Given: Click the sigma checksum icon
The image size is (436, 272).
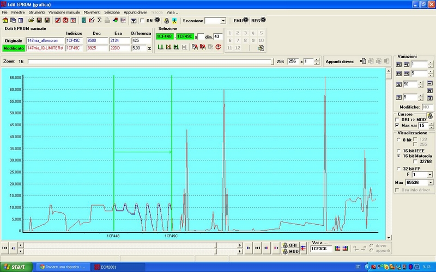Looking at the screenshot, I should click(99, 21).
